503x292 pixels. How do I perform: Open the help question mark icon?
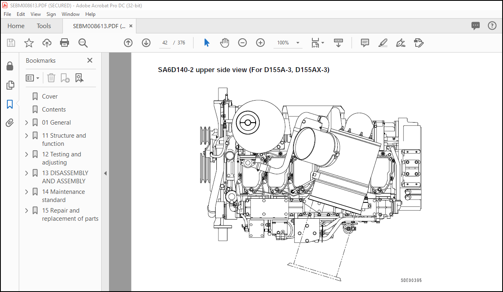[x=492, y=26]
